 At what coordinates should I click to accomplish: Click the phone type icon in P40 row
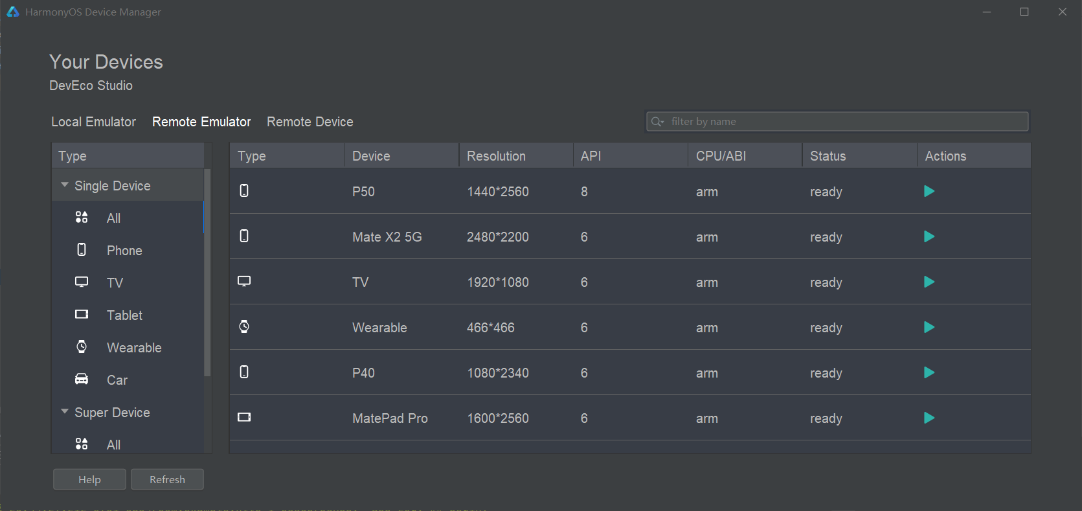(244, 372)
